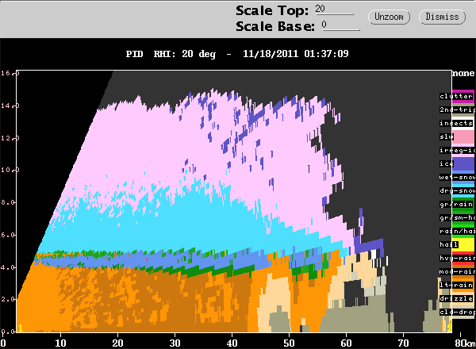This screenshot has width=476, height=349.
Task: Click the 70 range axis label
Action: (x=403, y=343)
